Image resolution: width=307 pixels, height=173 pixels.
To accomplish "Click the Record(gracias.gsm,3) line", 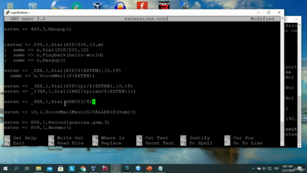I will 57,123.
